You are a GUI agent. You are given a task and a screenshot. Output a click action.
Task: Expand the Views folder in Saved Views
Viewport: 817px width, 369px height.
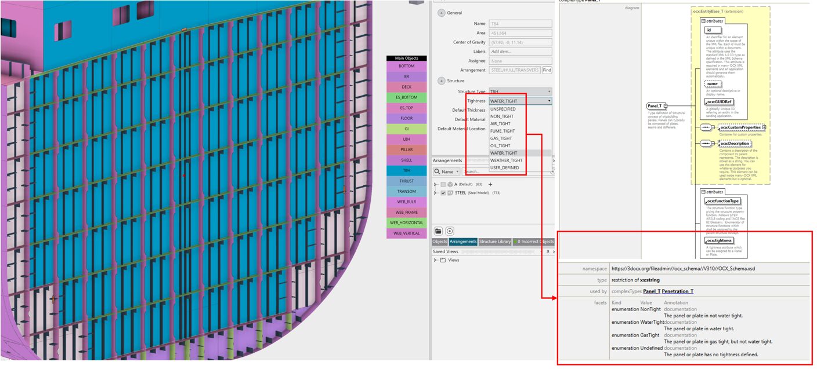click(x=435, y=260)
